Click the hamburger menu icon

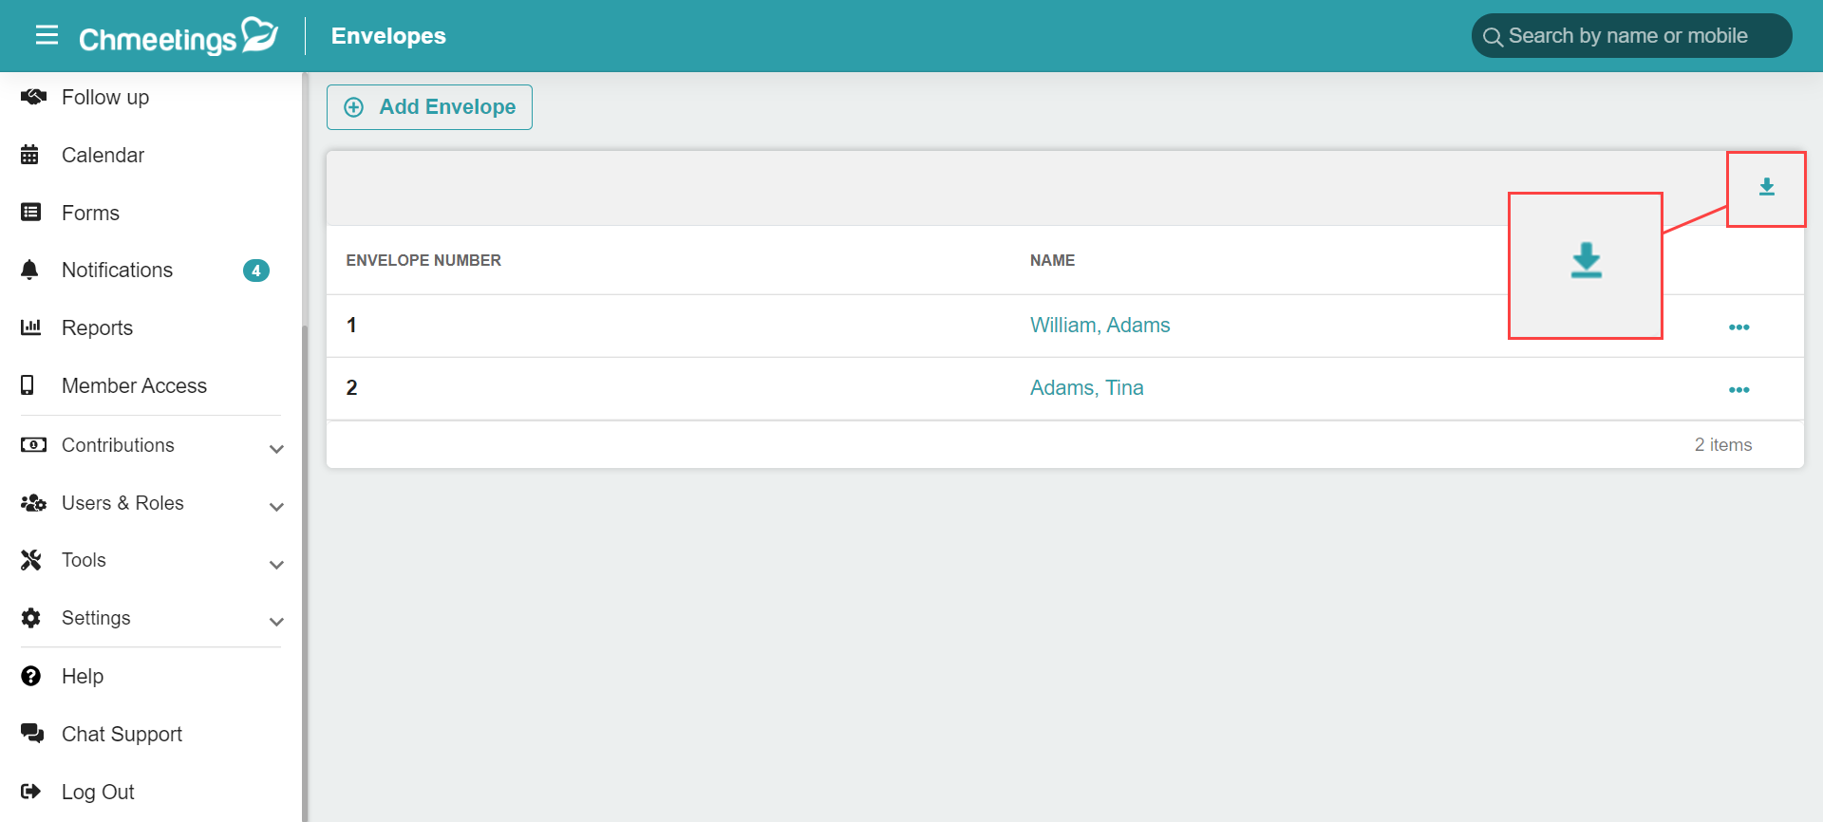click(x=47, y=36)
